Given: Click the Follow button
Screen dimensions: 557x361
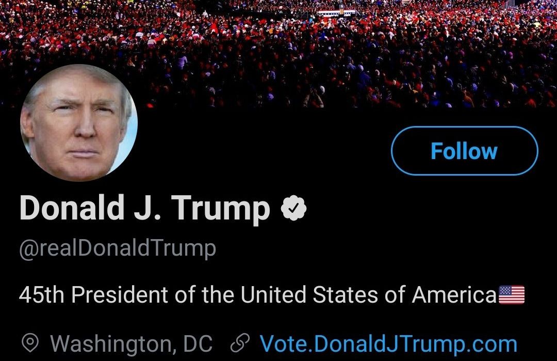Looking at the screenshot, I should pyautogui.click(x=464, y=151).
